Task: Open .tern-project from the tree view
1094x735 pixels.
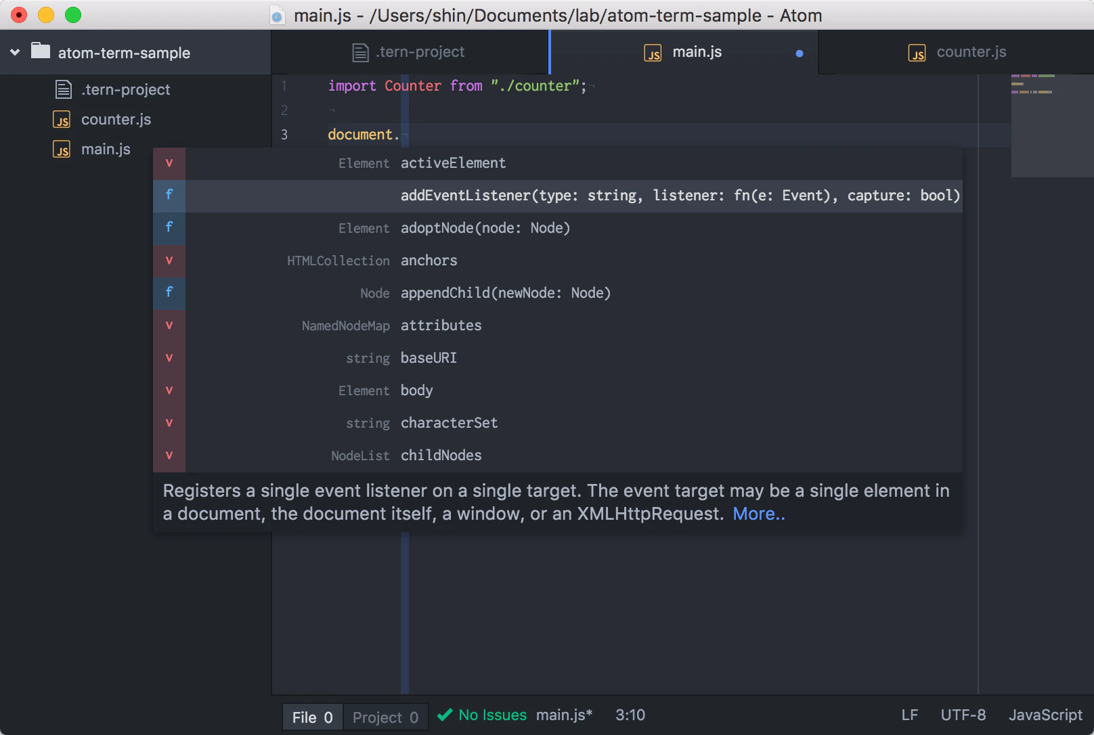Action: [x=126, y=89]
